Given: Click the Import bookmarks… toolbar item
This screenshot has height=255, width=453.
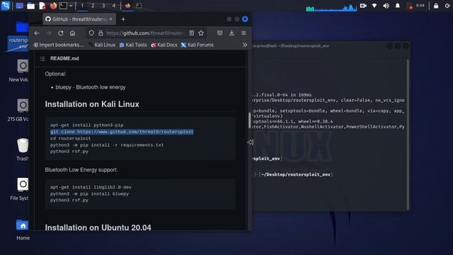Looking at the screenshot, I should pyautogui.click(x=59, y=45).
